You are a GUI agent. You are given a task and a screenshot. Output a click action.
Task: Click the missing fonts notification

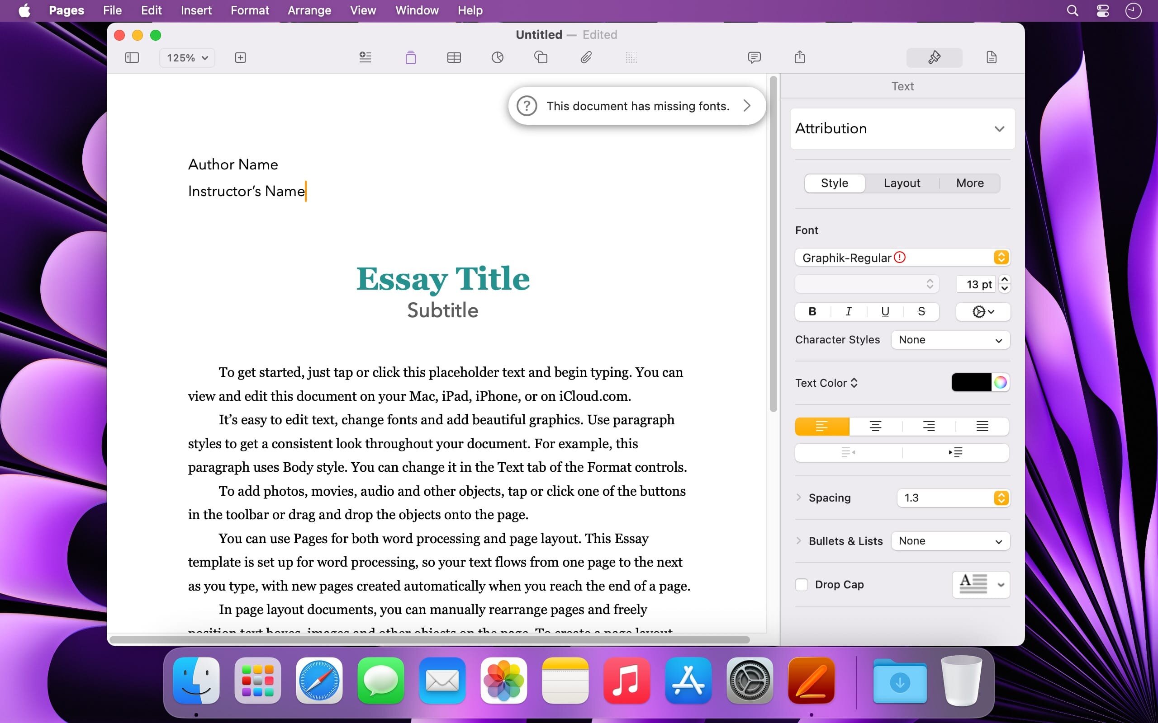tap(637, 106)
